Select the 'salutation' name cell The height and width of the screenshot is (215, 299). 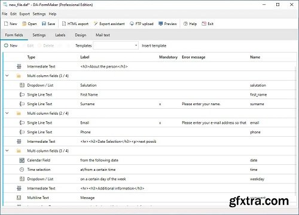tap(258, 85)
